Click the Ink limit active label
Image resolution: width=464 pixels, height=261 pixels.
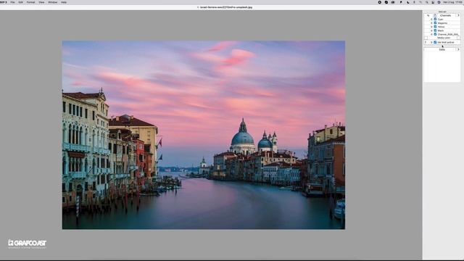[x=446, y=43]
